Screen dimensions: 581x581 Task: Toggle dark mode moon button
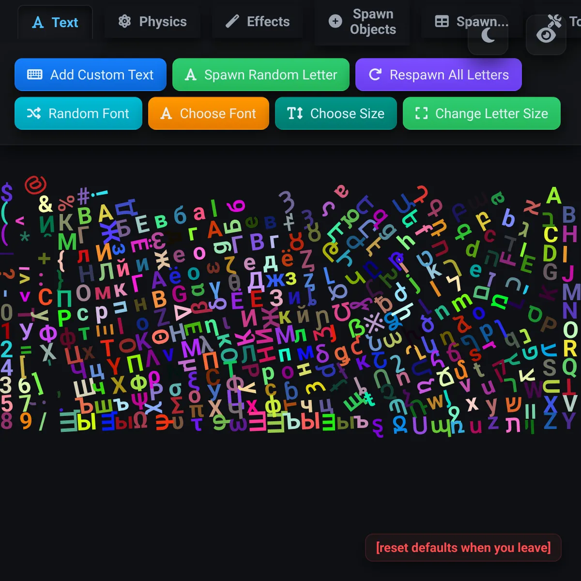click(488, 35)
